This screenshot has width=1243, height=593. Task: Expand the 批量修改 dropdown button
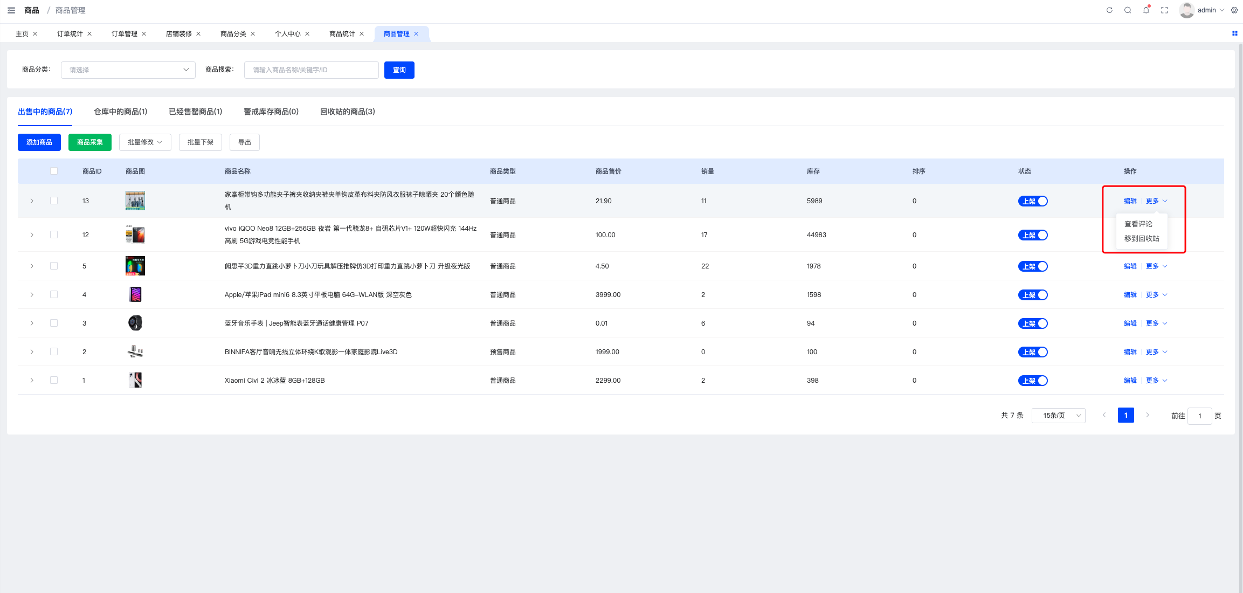pyautogui.click(x=144, y=142)
